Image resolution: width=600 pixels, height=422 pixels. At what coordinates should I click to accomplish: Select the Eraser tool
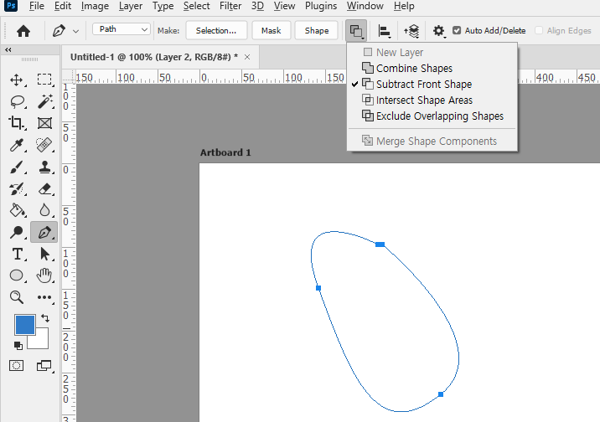44,189
